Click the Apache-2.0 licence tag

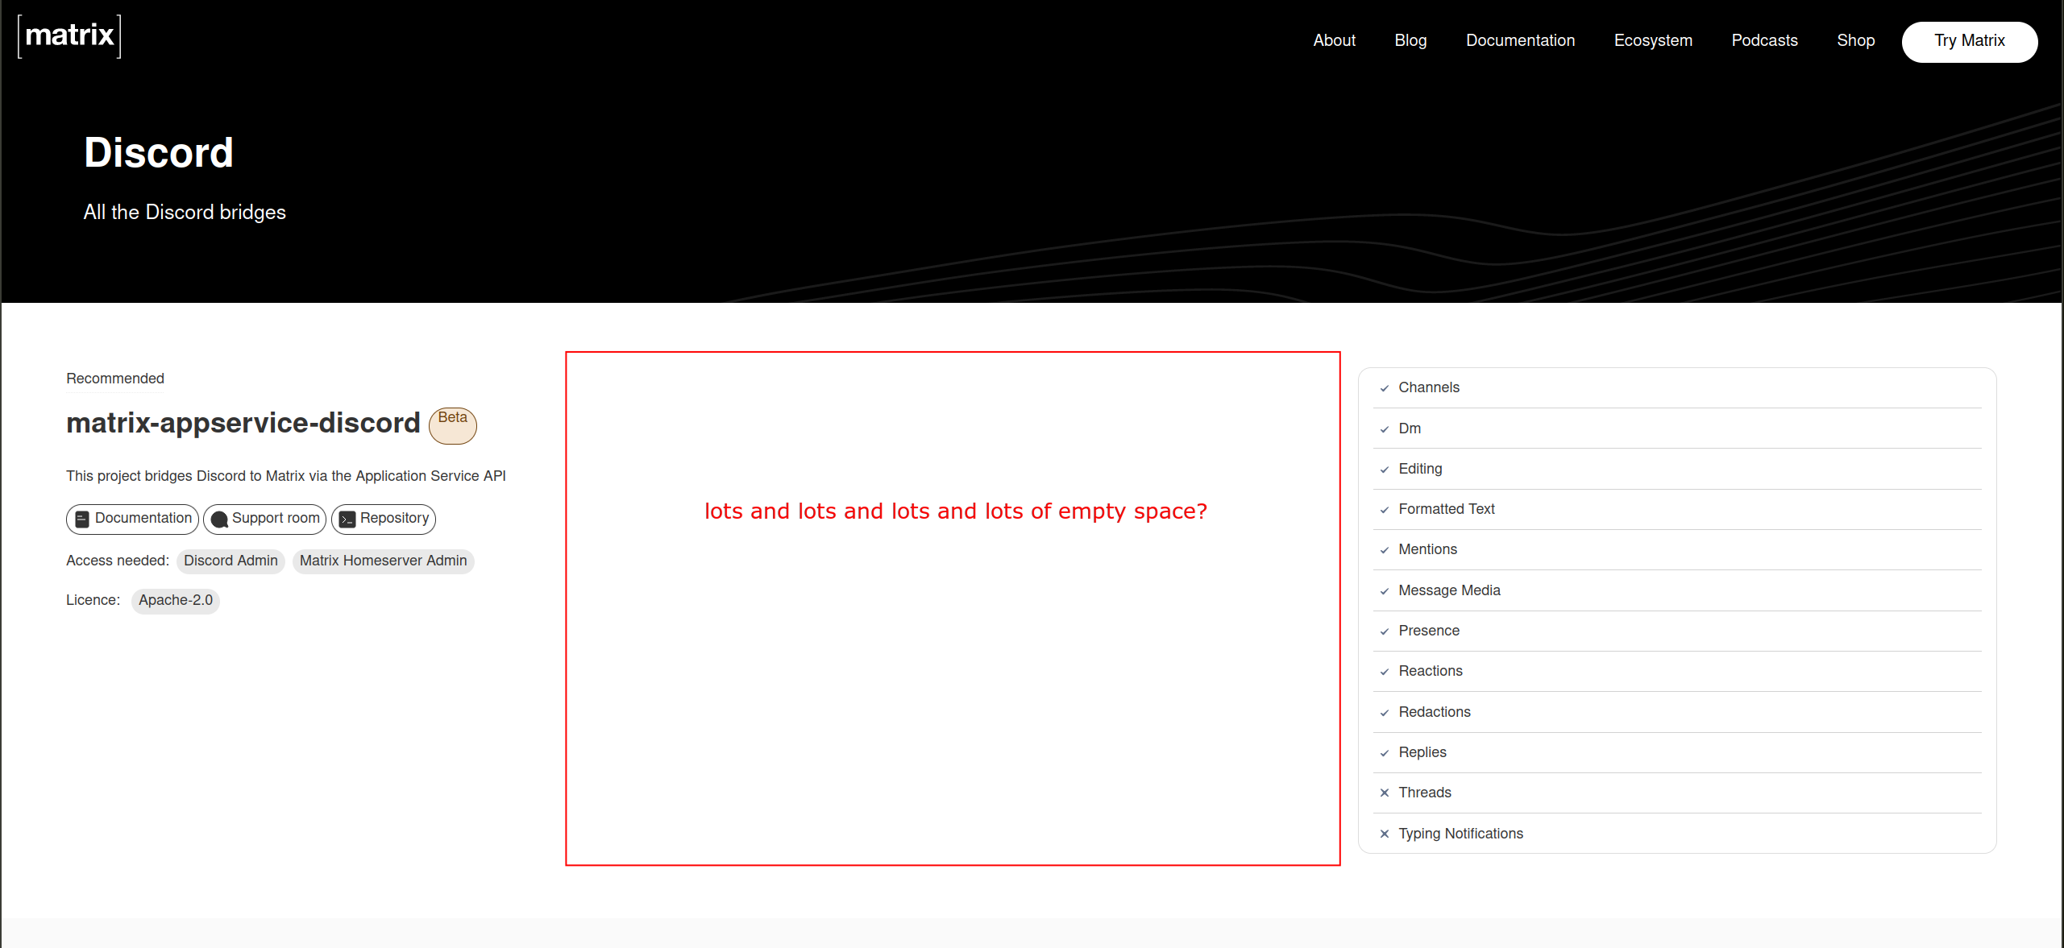176,600
